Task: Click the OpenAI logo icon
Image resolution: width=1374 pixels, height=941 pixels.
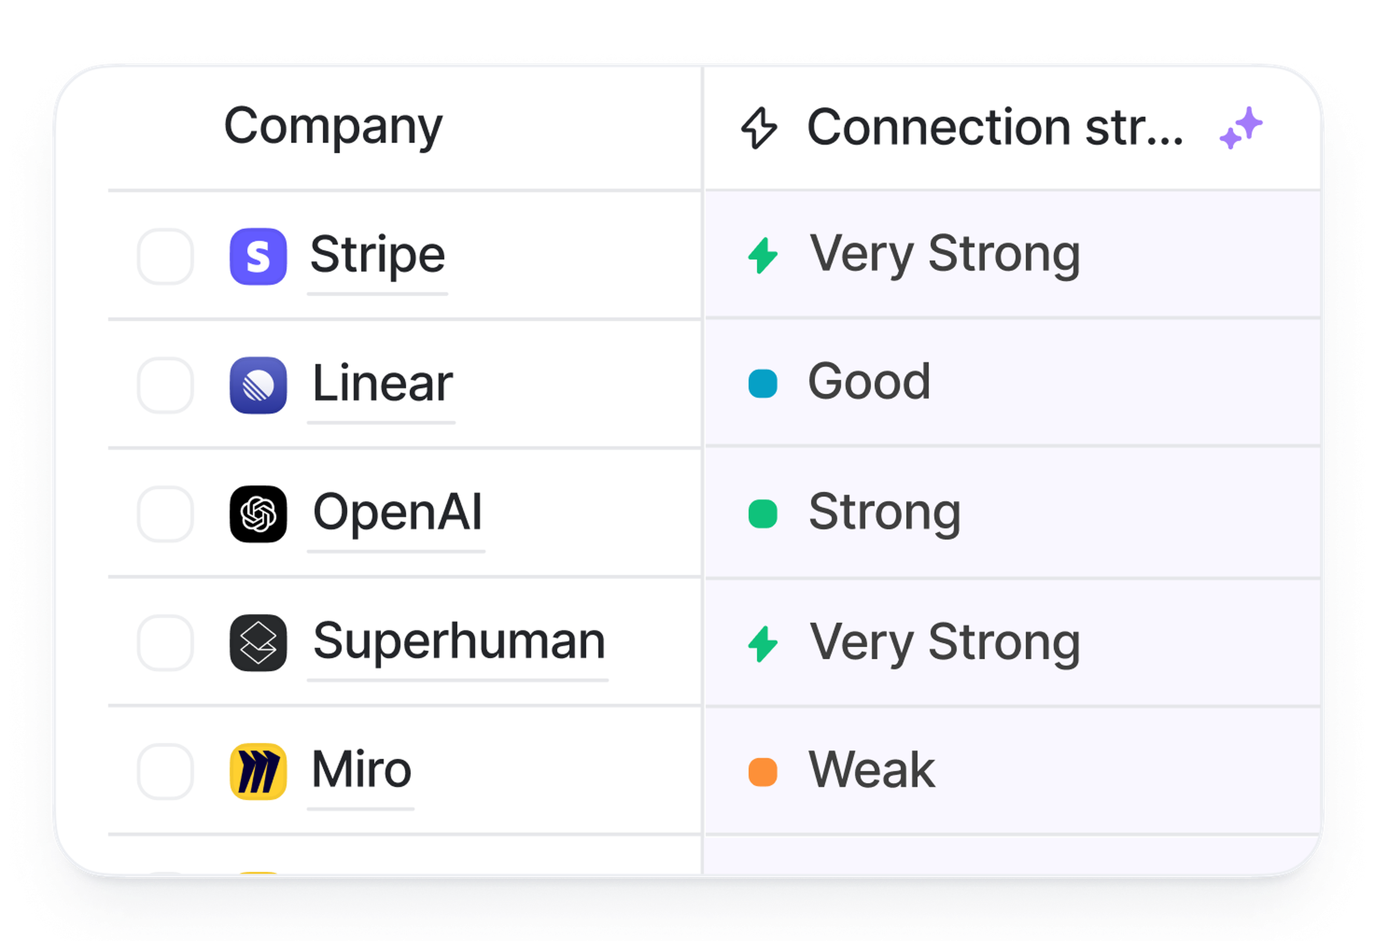Action: tap(258, 514)
